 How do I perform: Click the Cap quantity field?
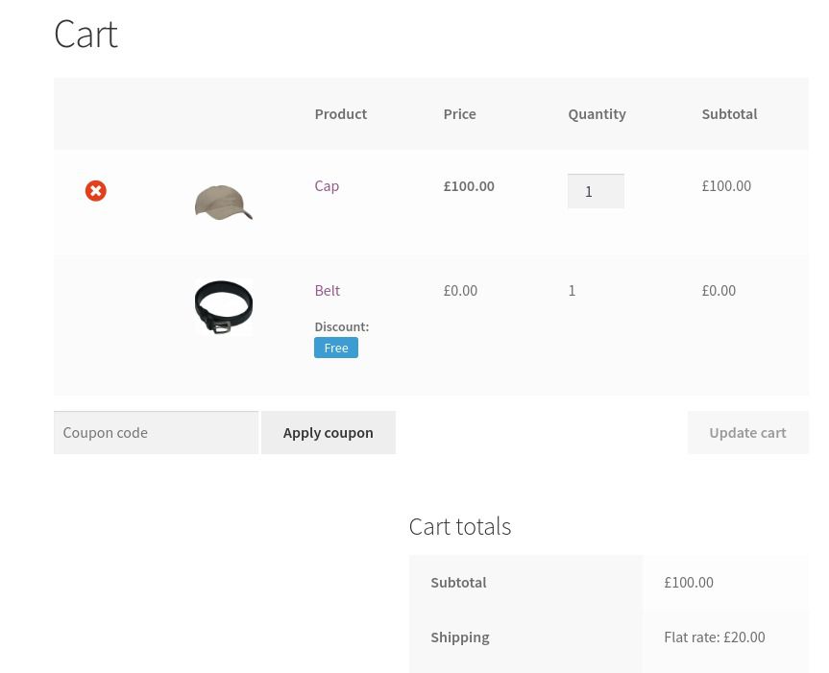[596, 191]
